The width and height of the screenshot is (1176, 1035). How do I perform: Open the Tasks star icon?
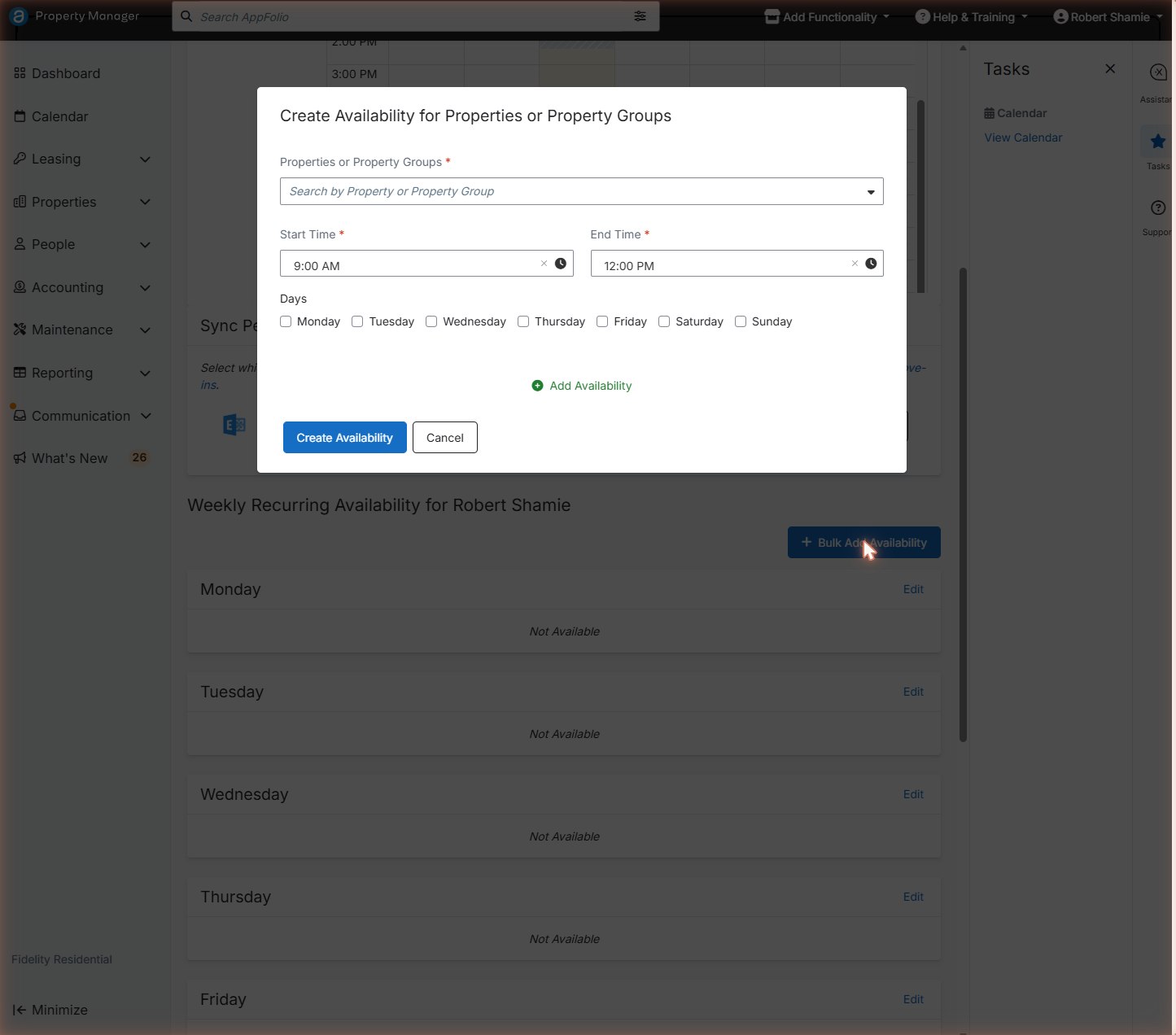coord(1157,142)
